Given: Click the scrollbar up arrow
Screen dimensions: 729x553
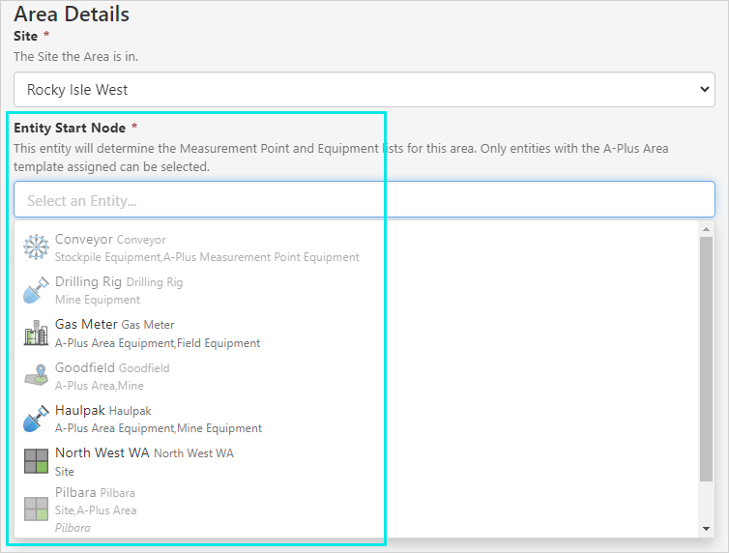Looking at the screenshot, I should [x=706, y=229].
